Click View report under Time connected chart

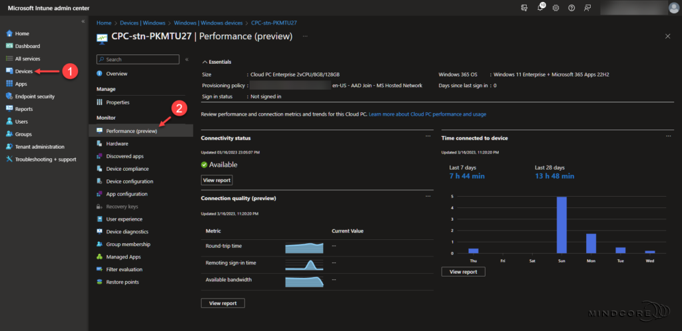click(x=464, y=272)
